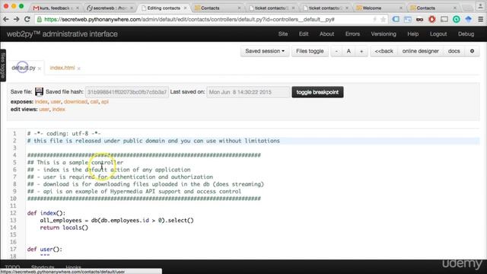Click the red Opera-style extension icon
Screen dimensions: 487x274
coord(431,19)
